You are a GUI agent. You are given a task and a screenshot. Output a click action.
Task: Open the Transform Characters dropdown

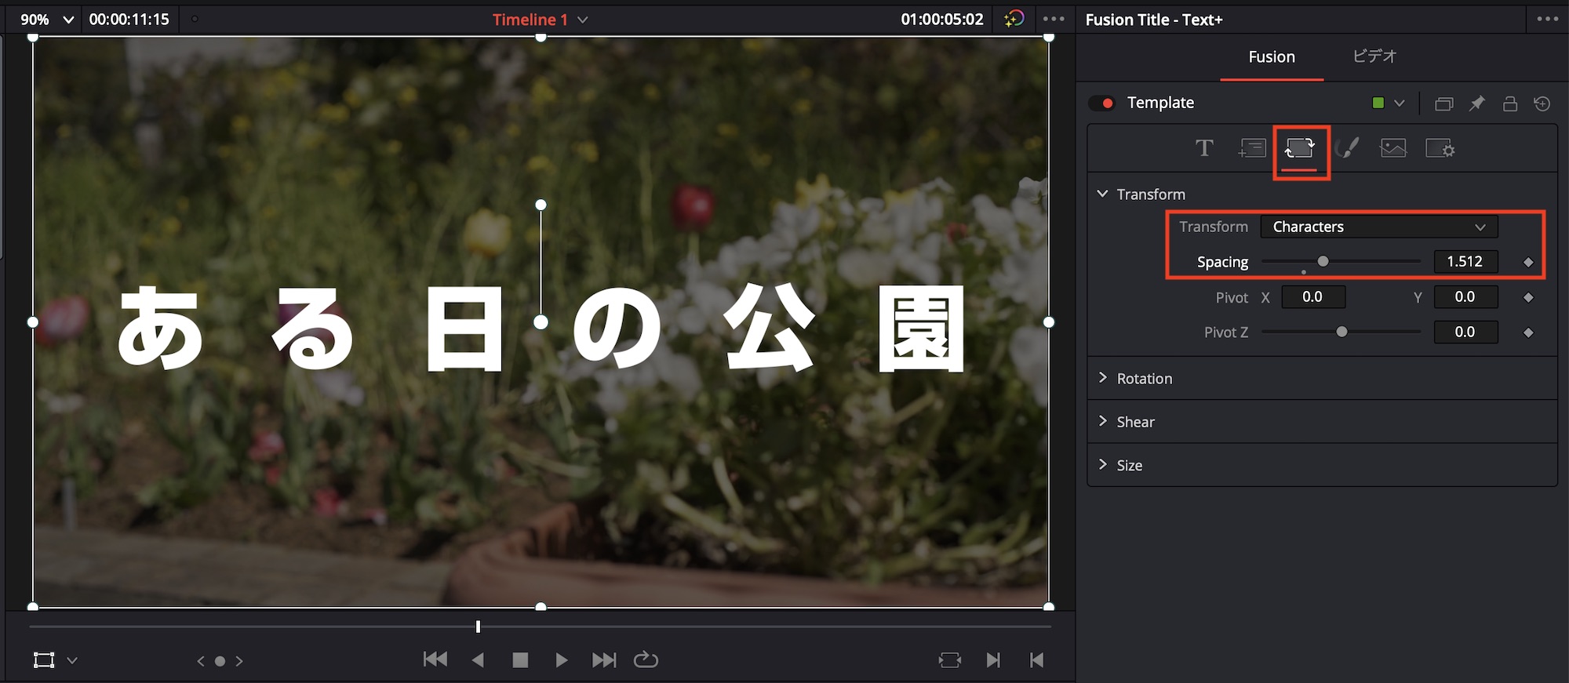(1378, 227)
